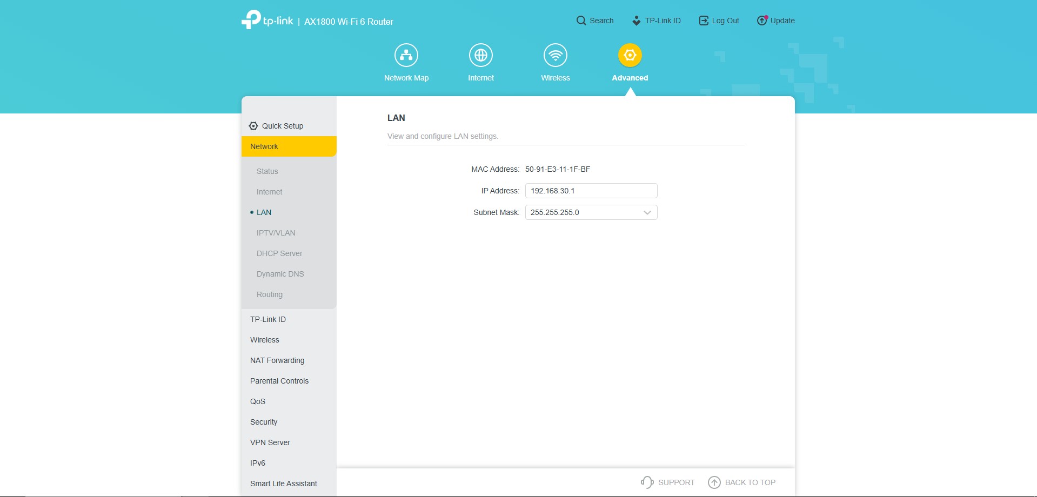1037x497 pixels.
Task: Click Internet tab label
Action: (x=481, y=78)
